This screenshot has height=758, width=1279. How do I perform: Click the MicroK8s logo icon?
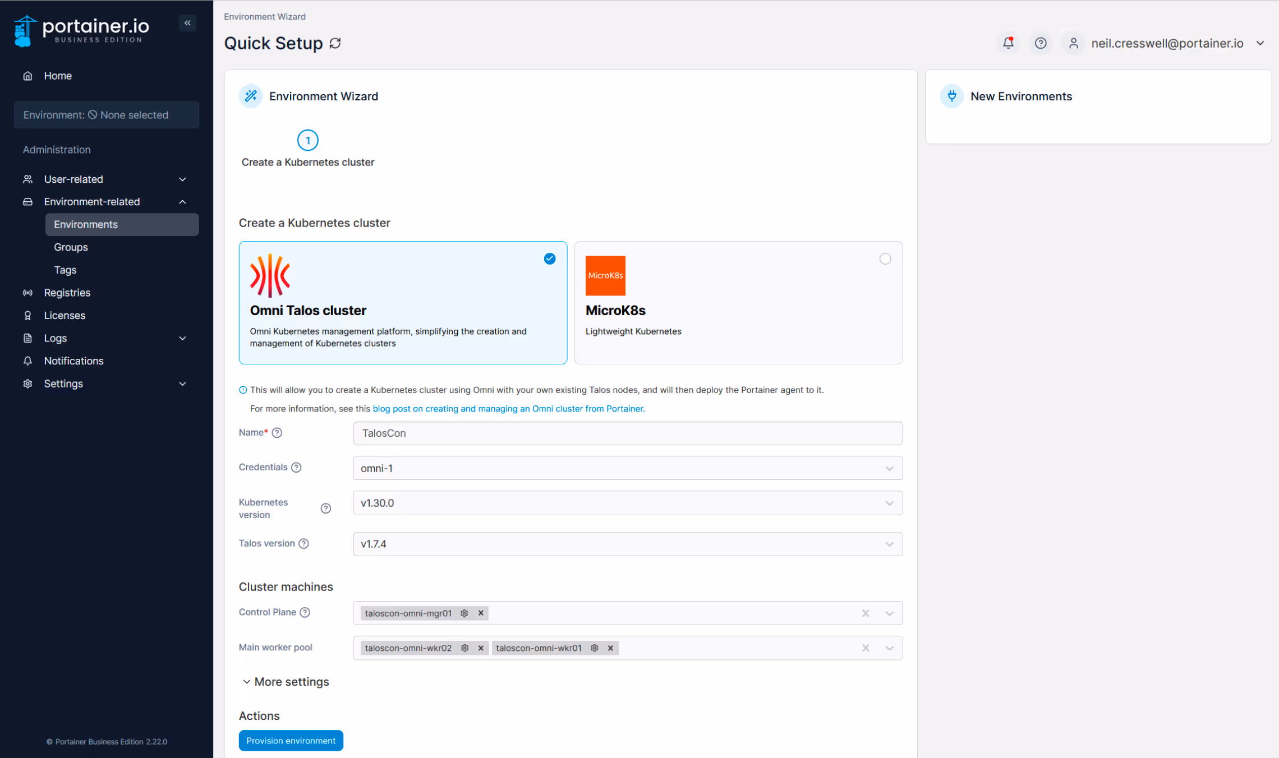click(605, 275)
